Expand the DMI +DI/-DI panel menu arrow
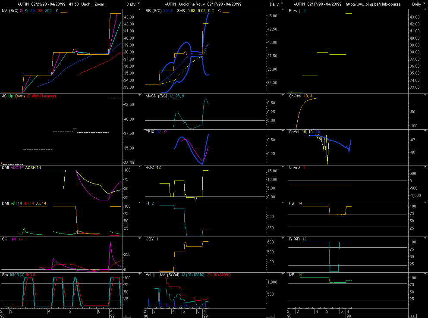 [x=140, y=203]
